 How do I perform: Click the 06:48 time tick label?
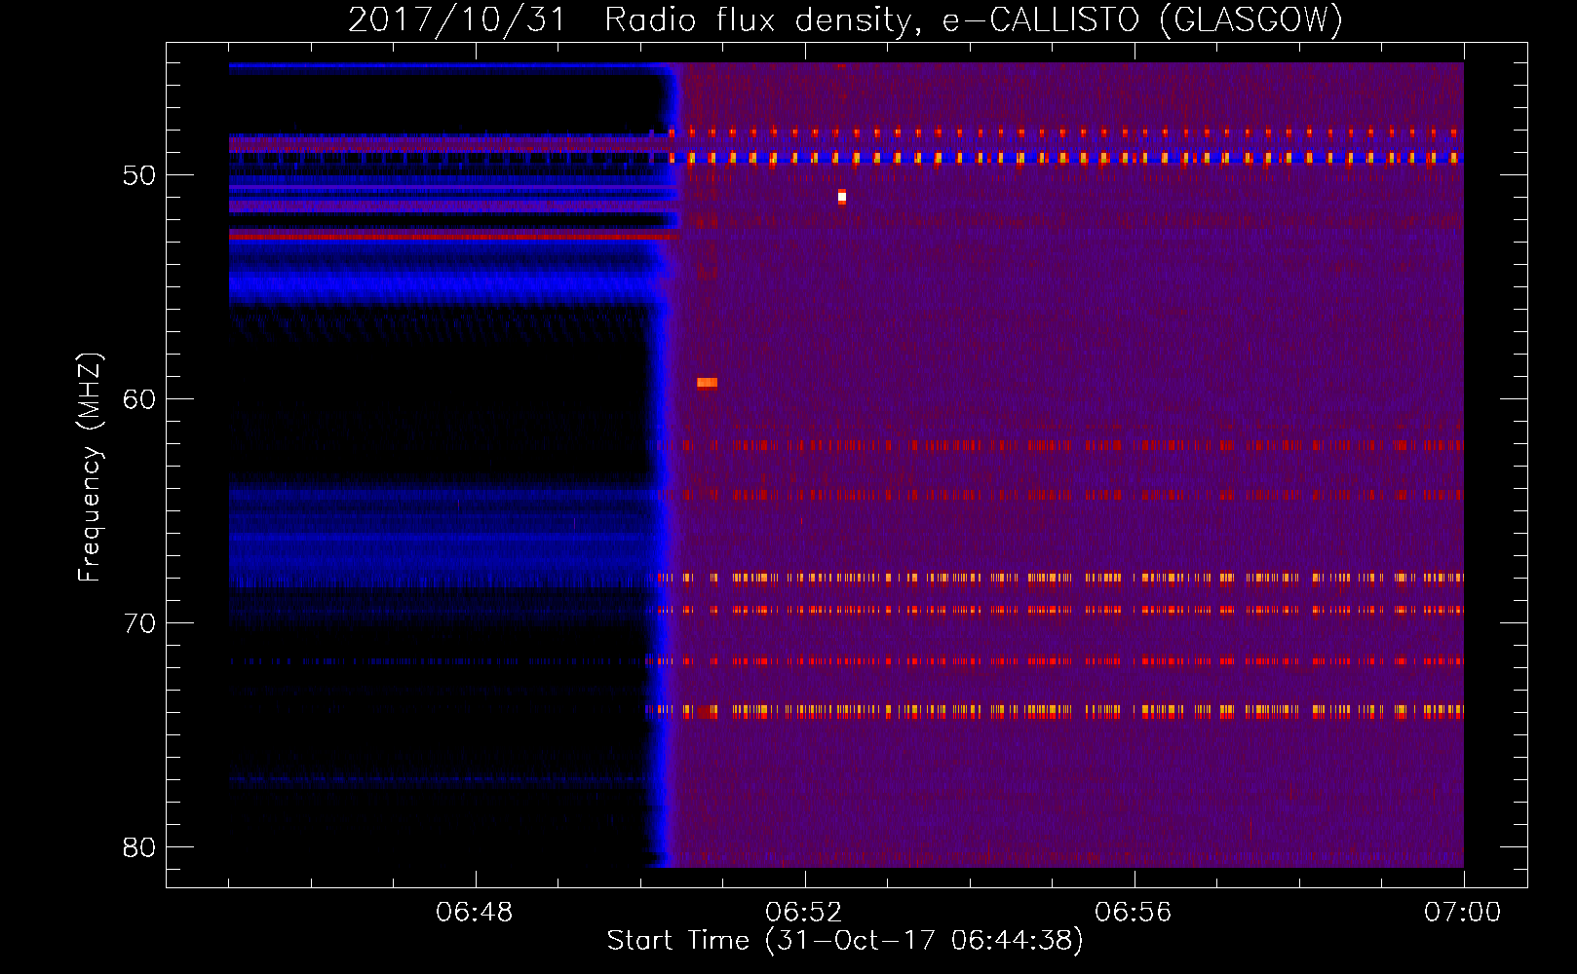[475, 913]
